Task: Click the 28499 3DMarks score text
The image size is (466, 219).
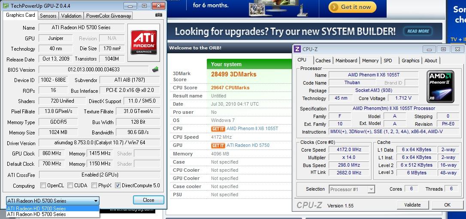Action: (233, 74)
